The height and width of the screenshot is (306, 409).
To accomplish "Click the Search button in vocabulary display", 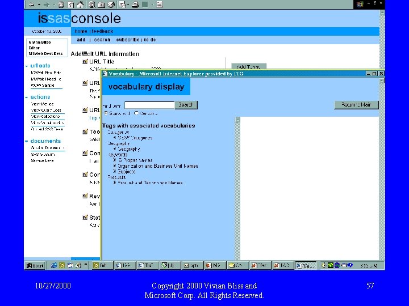I will click(186, 105).
